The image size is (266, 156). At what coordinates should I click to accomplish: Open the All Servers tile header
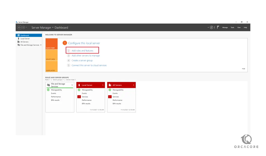pyautogui.click(x=122, y=85)
